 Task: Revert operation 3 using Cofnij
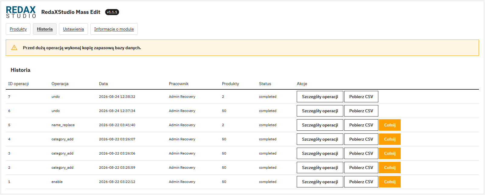click(x=390, y=153)
